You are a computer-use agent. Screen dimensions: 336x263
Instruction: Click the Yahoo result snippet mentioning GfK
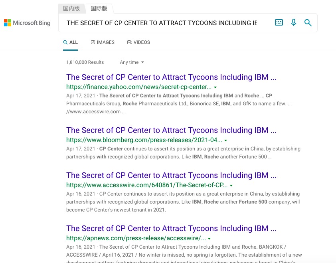pos(179,104)
